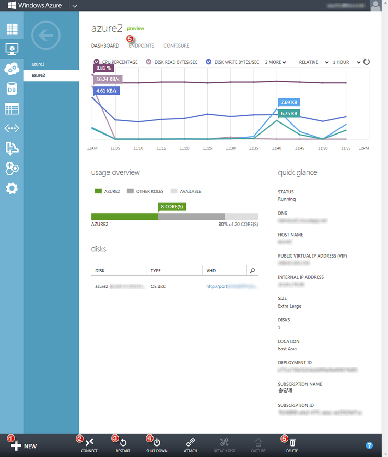Click the 8 CORE(S) usage label
The width and height of the screenshot is (388, 457).
tap(172, 207)
